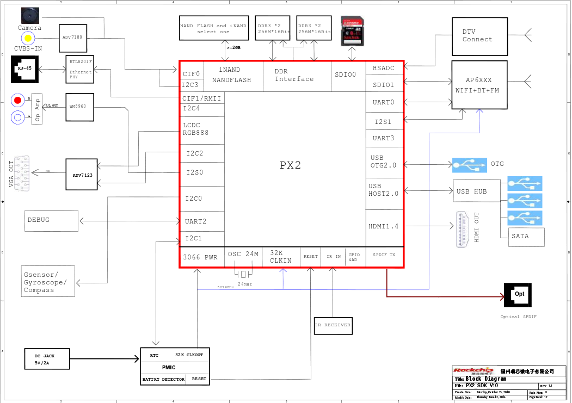This screenshot has width=572, height=403.
Task: Select the SPDIF TX cell
Action: (x=384, y=257)
